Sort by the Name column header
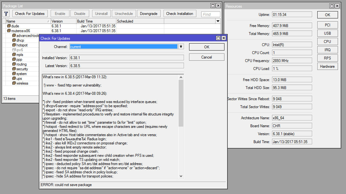Screen dimensions: 346x194 pyautogui.click(x=28, y=21)
